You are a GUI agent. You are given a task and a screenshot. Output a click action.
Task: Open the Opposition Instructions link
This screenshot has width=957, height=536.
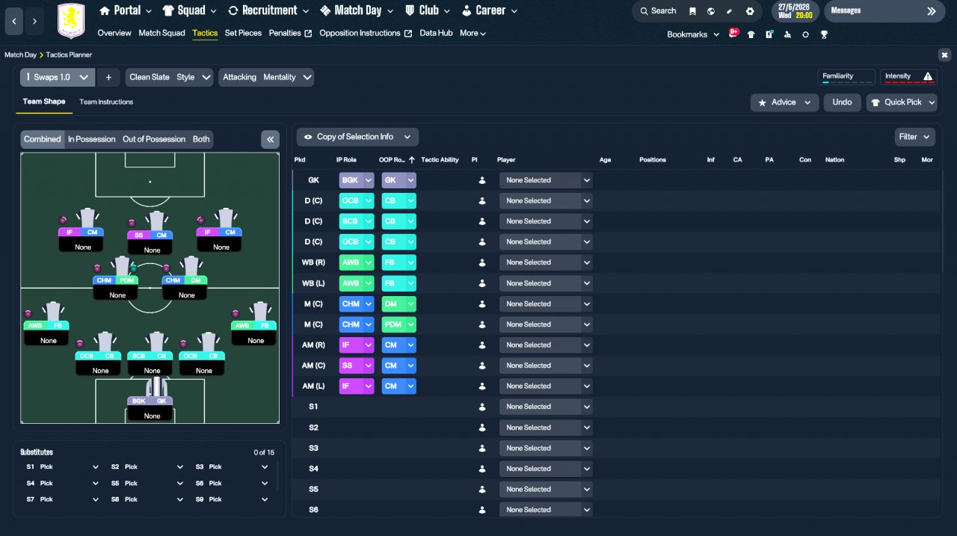(x=366, y=33)
